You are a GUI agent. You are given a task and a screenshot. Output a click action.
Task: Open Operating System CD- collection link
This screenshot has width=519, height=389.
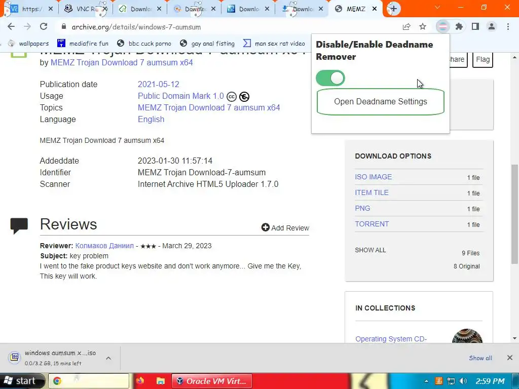click(391, 339)
